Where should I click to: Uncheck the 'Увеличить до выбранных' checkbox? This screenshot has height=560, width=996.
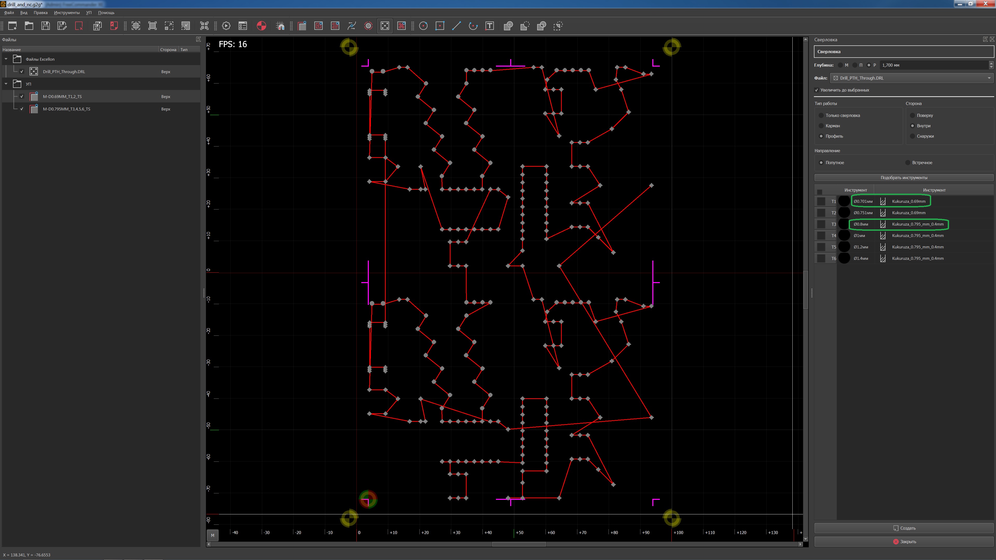[x=817, y=90]
